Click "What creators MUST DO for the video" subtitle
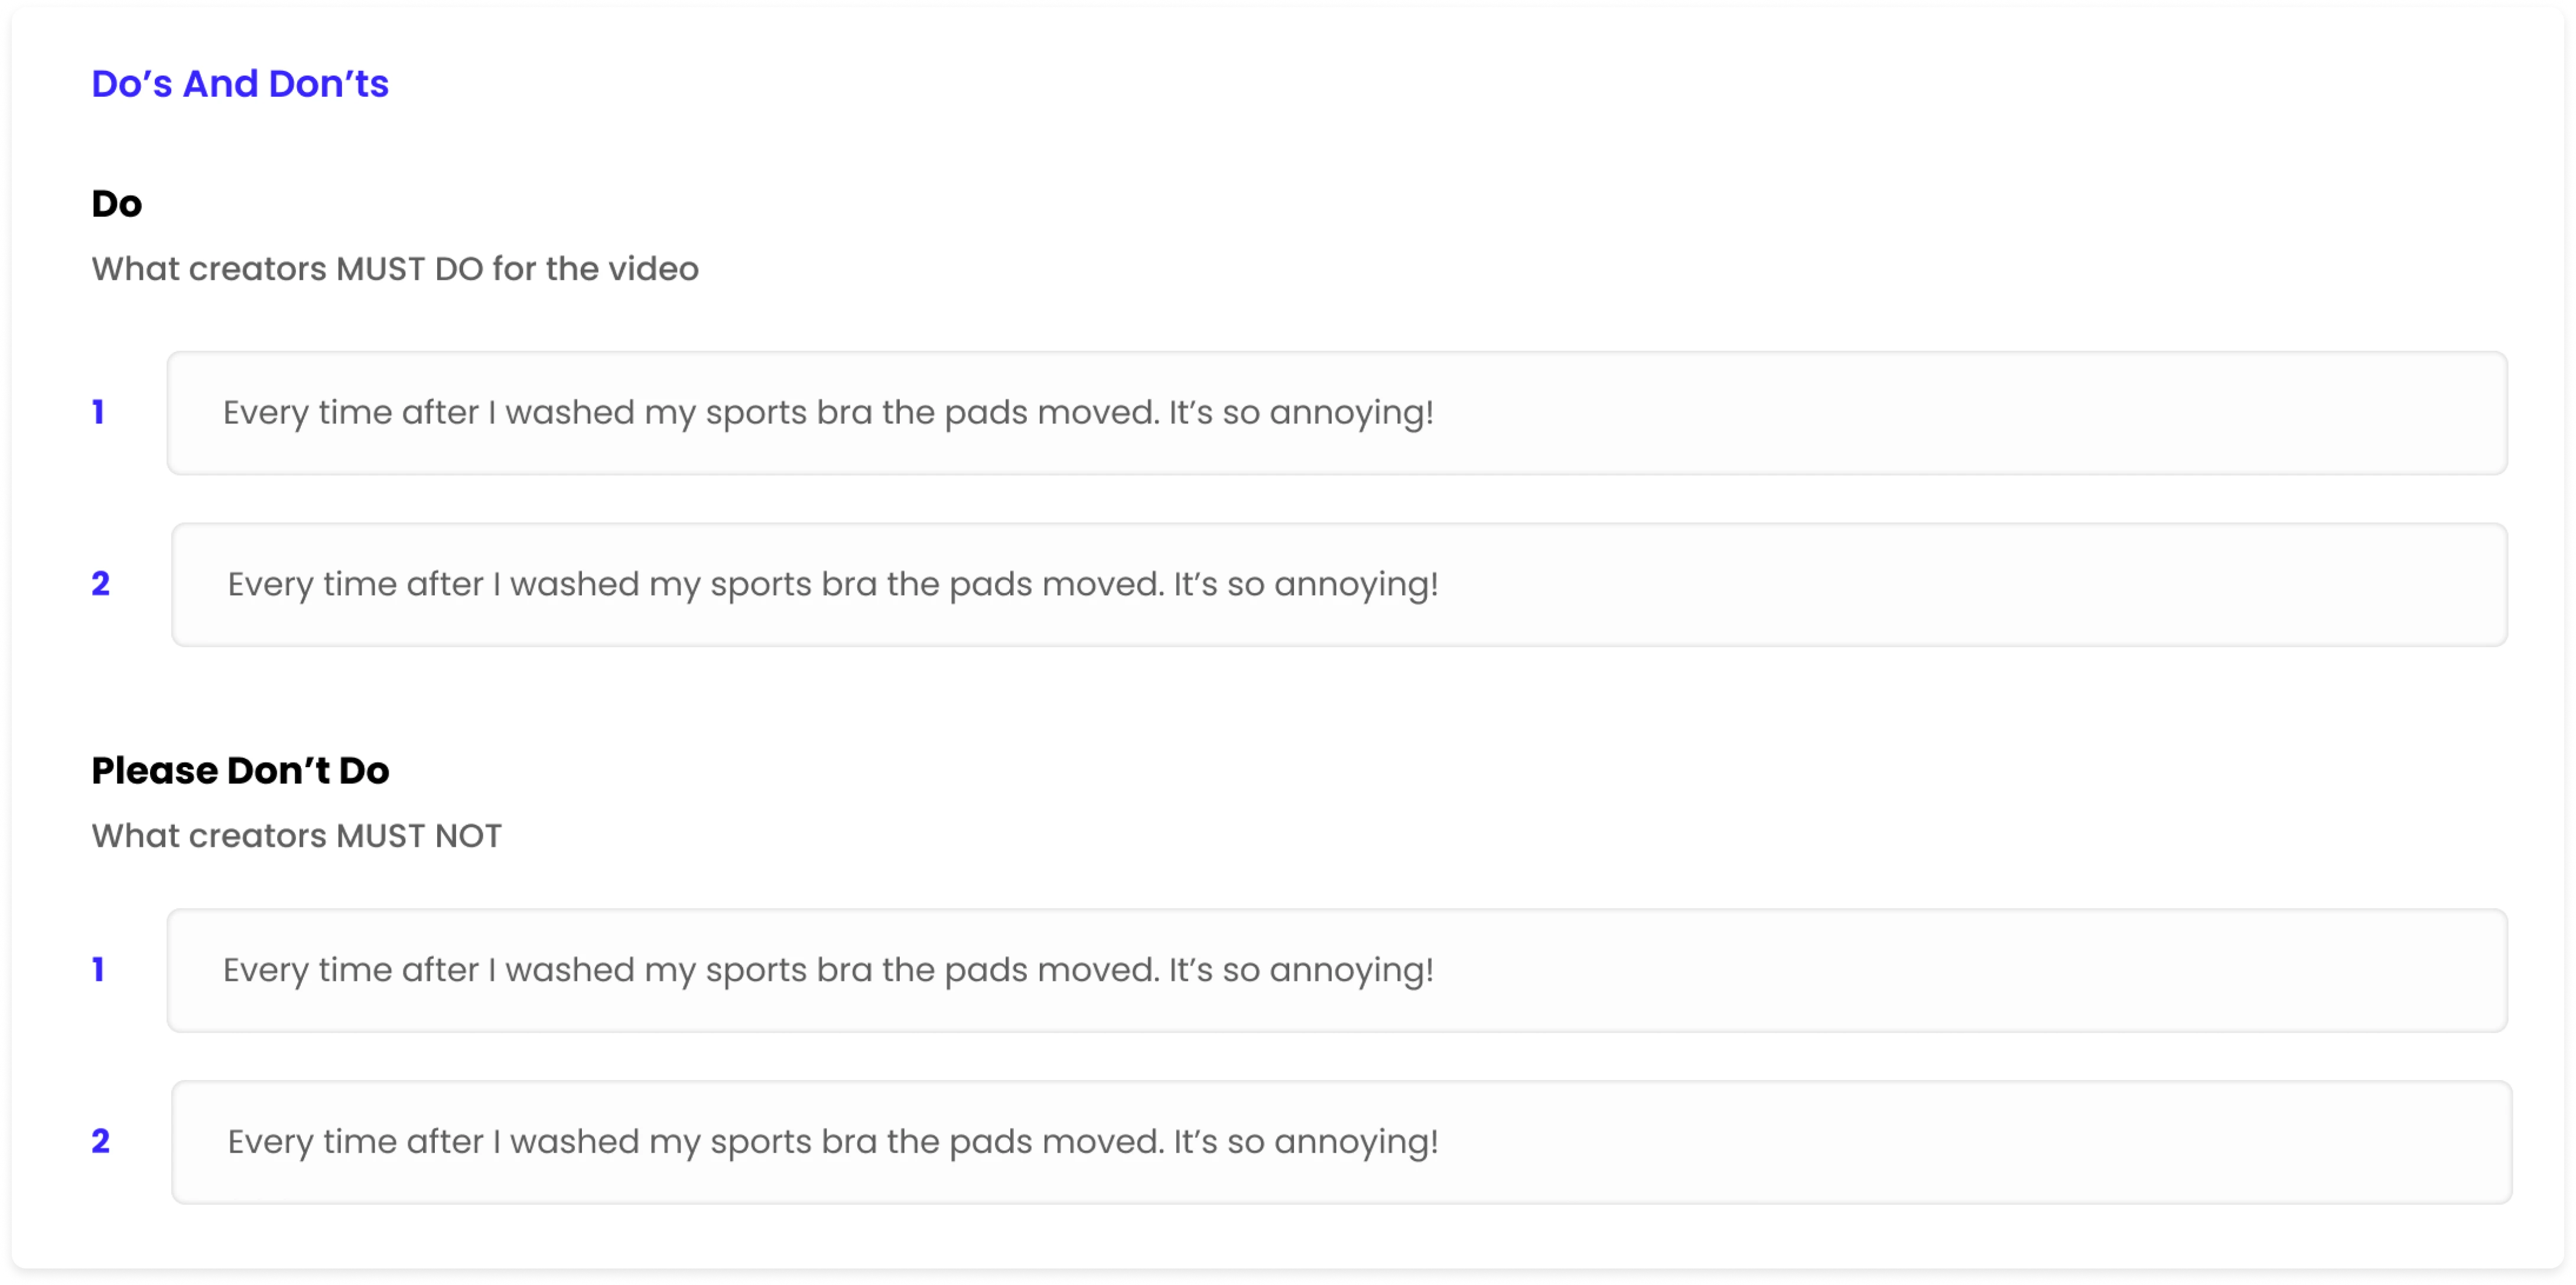 point(395,269)
